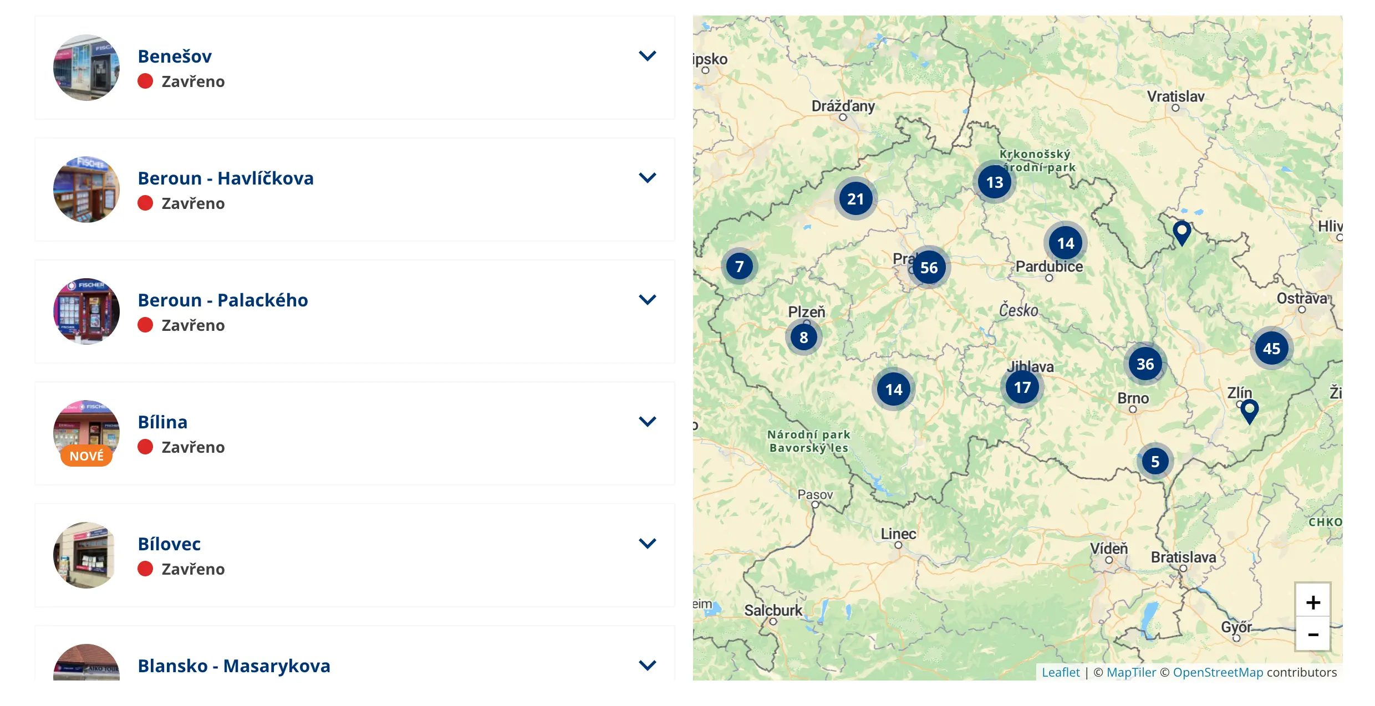The height and width of the screenshot is (706, 1375).
Task: Expand the Beroun - Havlíčkova branch entry
Action: tap(647, 178)
